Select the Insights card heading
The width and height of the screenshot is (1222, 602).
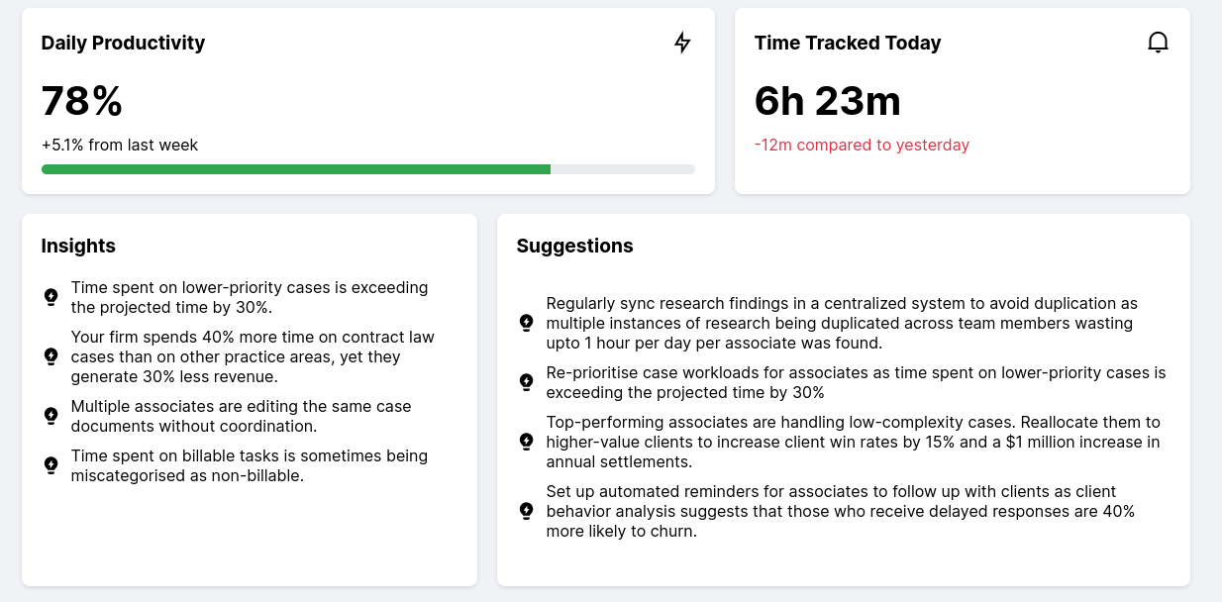point(78,246)
